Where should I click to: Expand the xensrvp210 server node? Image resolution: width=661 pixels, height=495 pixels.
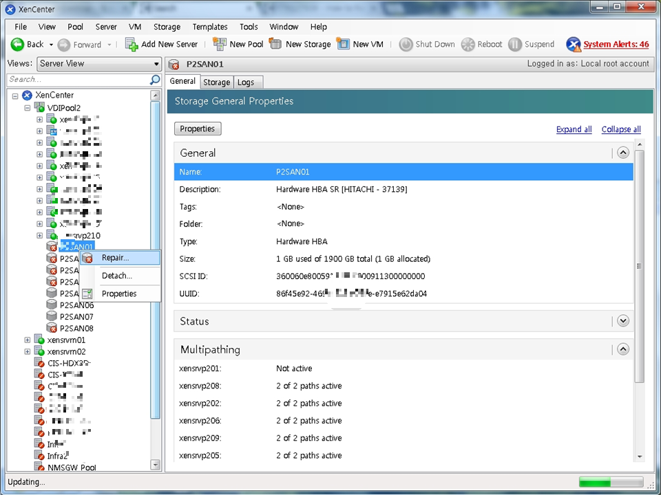pyautogui.click(x=40, y=235)
